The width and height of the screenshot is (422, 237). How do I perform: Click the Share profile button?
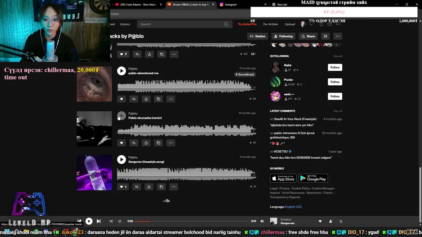[308, 36]
